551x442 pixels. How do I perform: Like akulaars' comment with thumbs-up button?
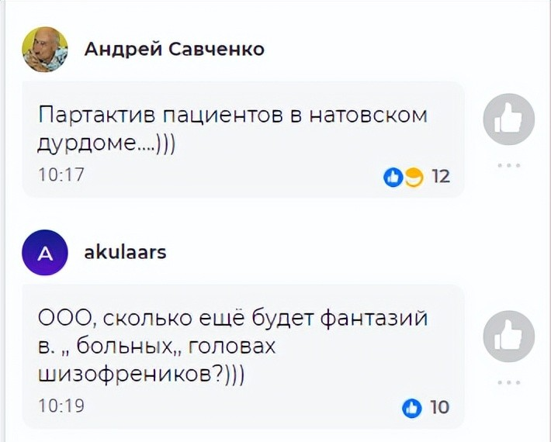(509, 336)
